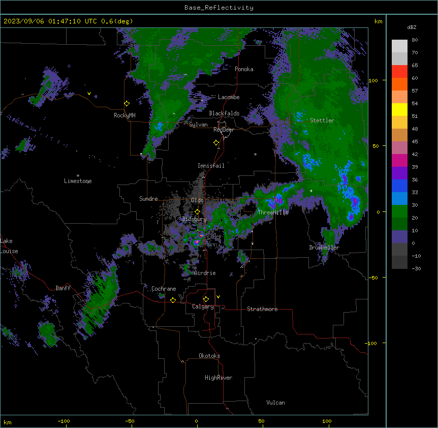The height and width of the screenshot is (428, 438).
Task: Click the yellow diamond marker above the Calgary label
Action: [x=206, y=299]
